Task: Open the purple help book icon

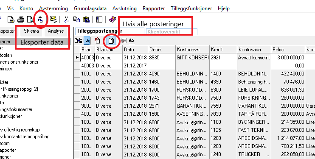Action: click(x=112, y=19)
